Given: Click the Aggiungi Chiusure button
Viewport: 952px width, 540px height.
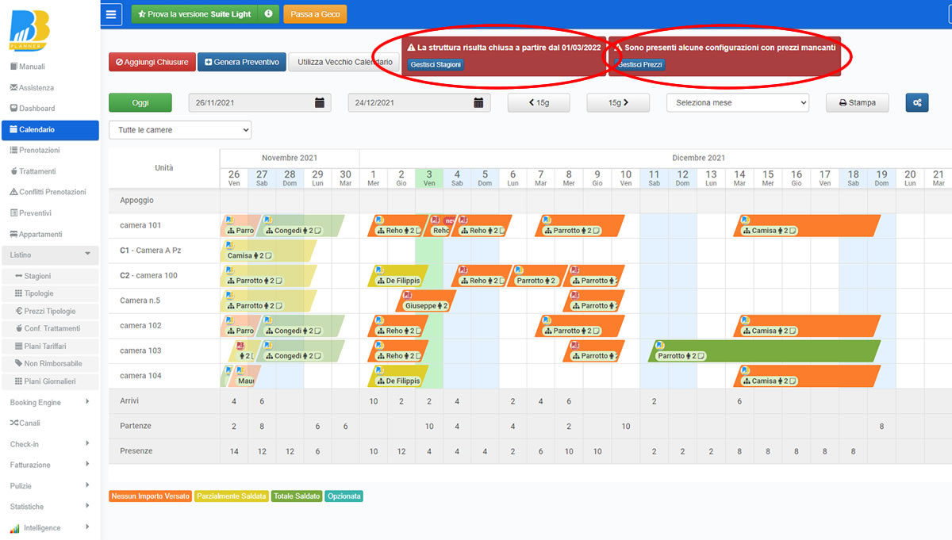Looking at the screenshot, I should [152, 62].
